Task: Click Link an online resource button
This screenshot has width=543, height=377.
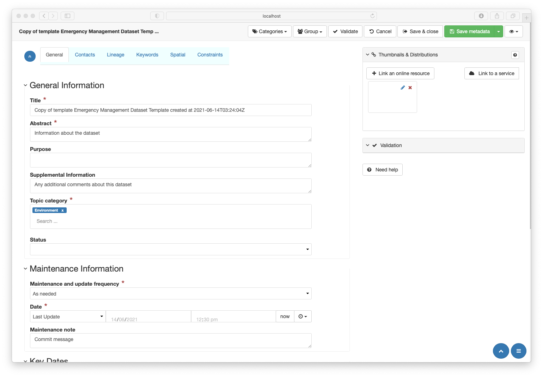Action: click(400, 73)
